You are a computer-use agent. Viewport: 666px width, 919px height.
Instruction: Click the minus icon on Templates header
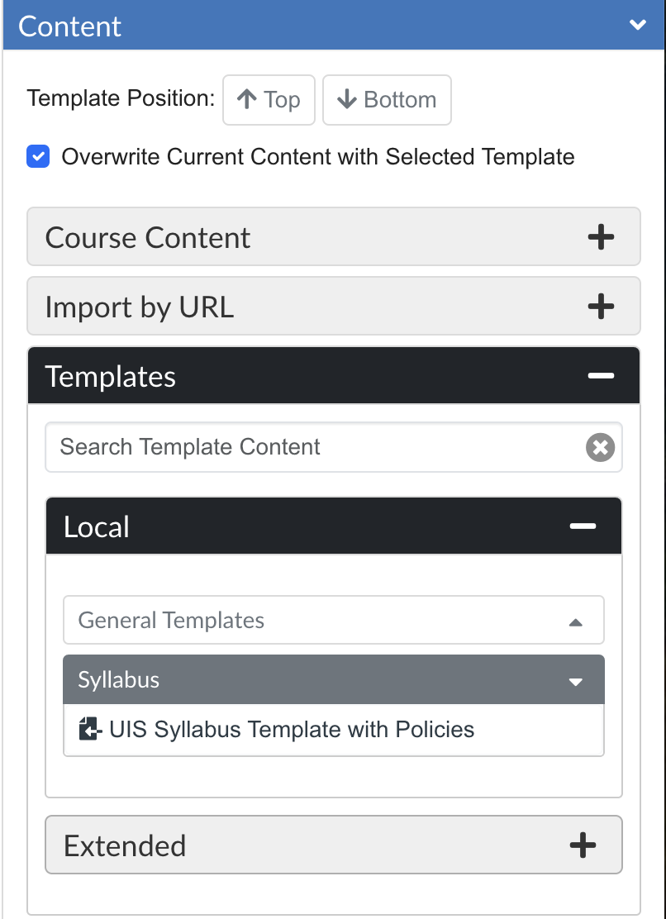coord(601,376)
